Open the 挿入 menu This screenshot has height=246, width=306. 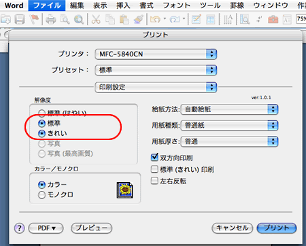123,5
